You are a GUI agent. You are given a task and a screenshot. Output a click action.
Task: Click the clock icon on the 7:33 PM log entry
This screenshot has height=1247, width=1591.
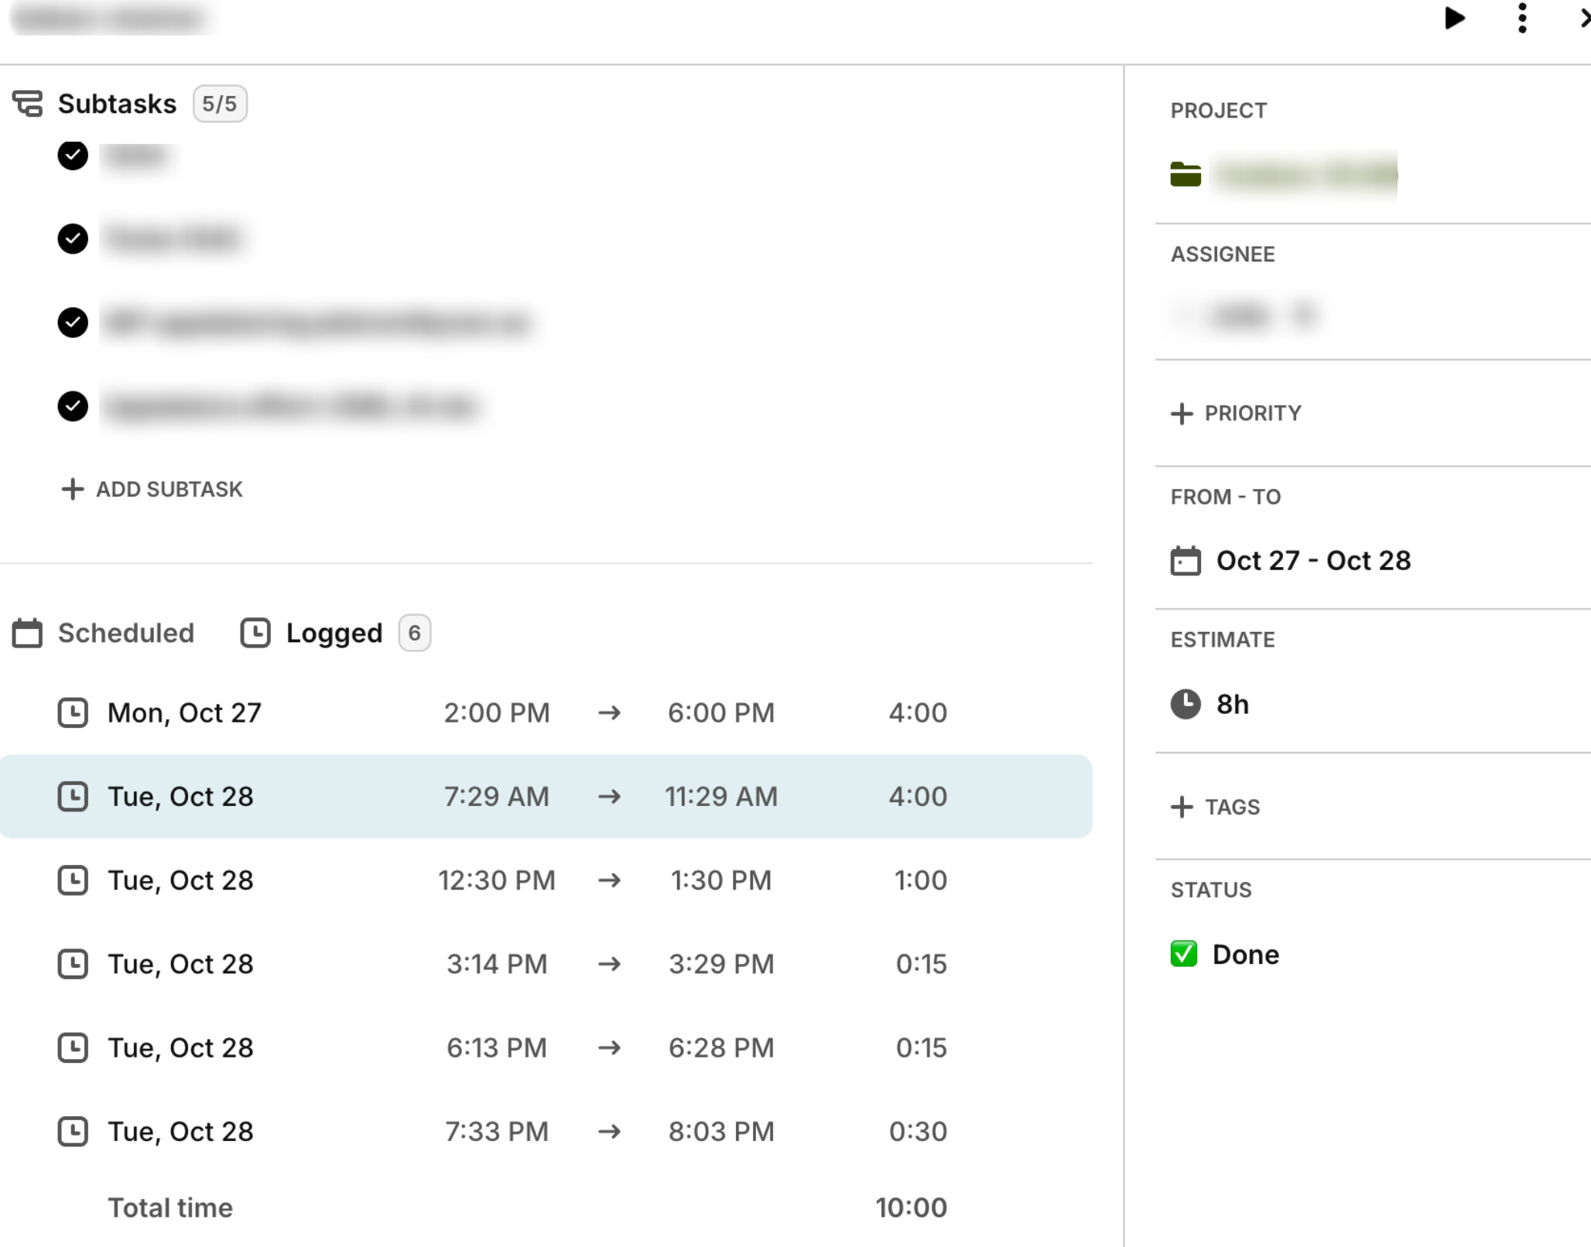tap(73, 1131)
